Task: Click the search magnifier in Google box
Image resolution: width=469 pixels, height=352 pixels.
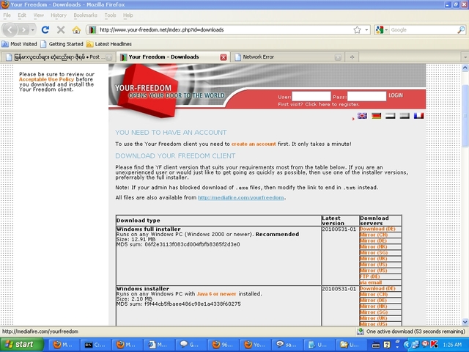Action: (x=461, y=29)
